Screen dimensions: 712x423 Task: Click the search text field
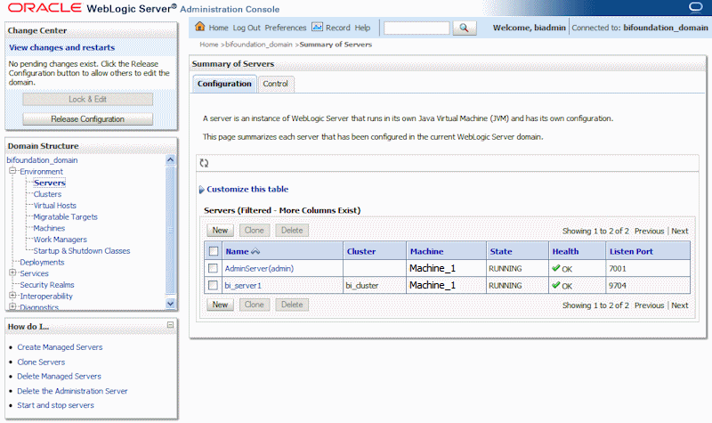(x=417, y=28)
